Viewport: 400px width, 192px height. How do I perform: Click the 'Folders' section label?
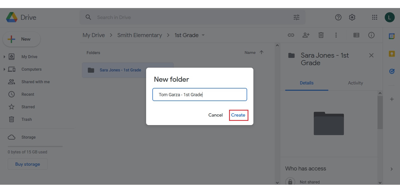pos(93,53)
